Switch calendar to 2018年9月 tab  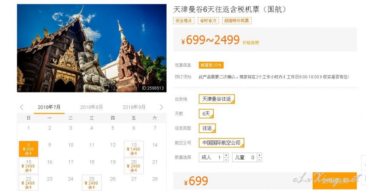[134, 107]
